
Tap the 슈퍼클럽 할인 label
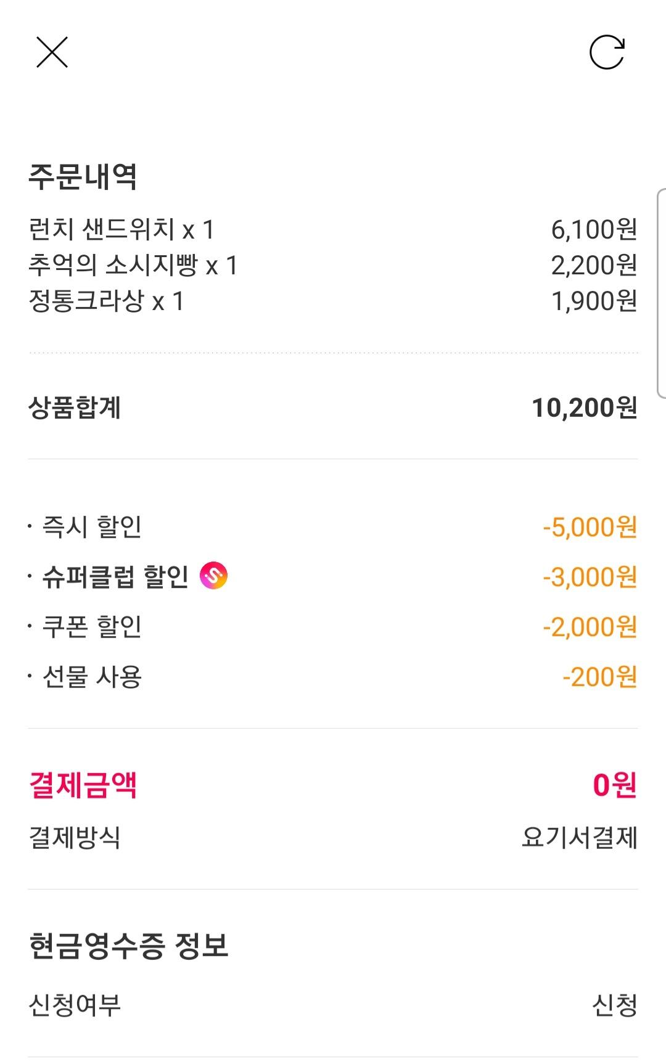(115, 577)
